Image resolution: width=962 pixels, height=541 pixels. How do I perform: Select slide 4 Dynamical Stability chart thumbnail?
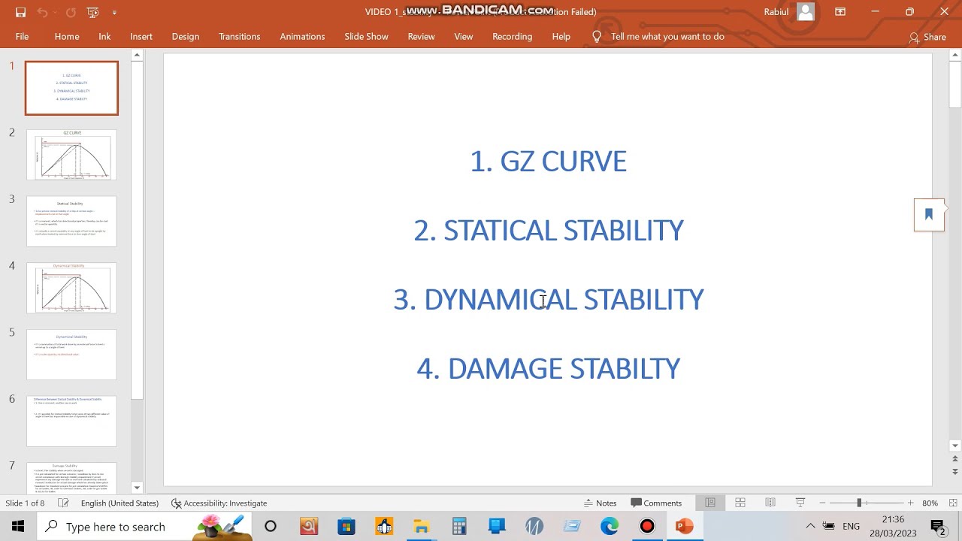click(x=71, y=287)
